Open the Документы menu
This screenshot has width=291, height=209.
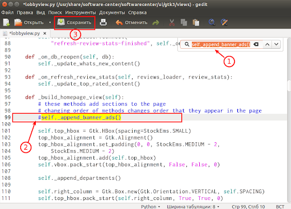click(x=112, y=12)
